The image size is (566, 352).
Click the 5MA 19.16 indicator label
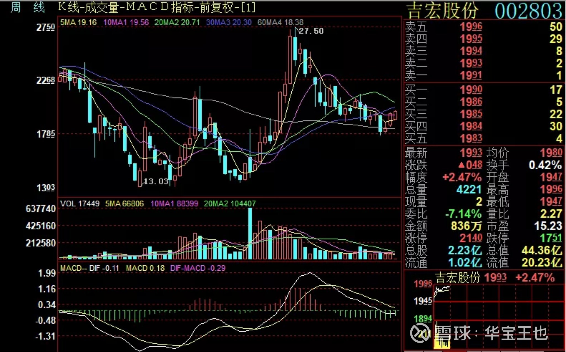78,22
